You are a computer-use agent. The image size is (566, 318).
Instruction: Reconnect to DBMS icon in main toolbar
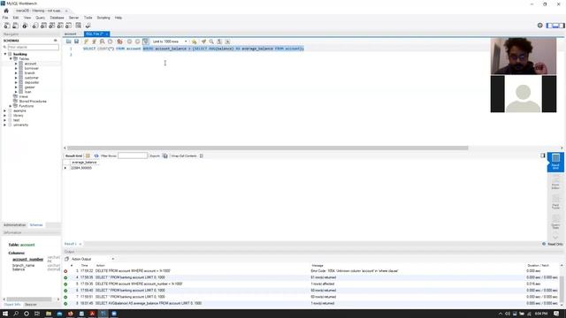pyautogui.click(x=88, y=26)
